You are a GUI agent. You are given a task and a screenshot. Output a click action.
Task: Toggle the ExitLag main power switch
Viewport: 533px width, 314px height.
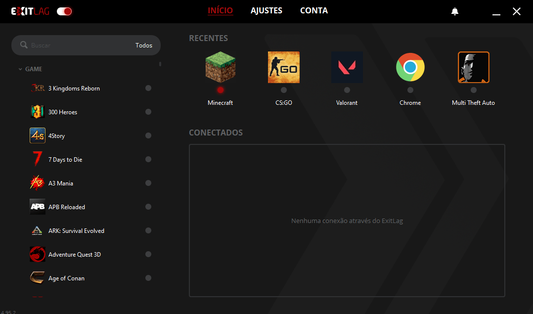tap(64, 11)
